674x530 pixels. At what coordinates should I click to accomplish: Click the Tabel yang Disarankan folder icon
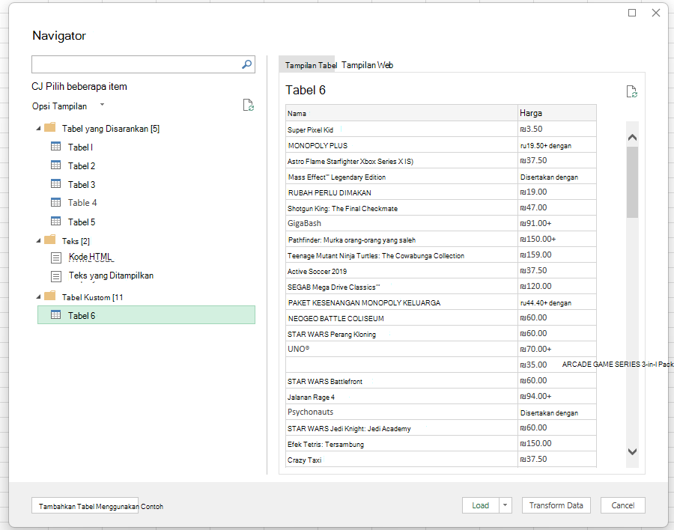tap(50, 127)
